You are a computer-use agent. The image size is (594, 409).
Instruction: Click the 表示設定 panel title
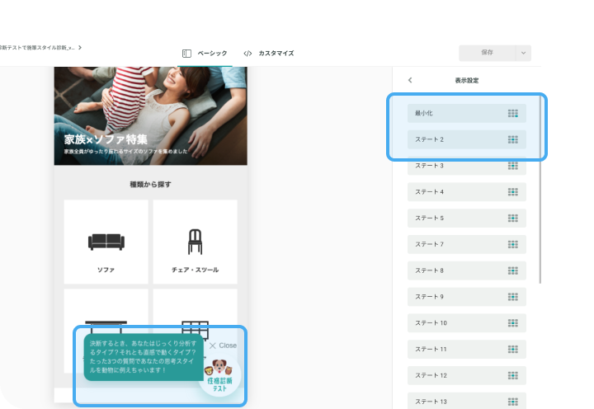tap(467, 80)
